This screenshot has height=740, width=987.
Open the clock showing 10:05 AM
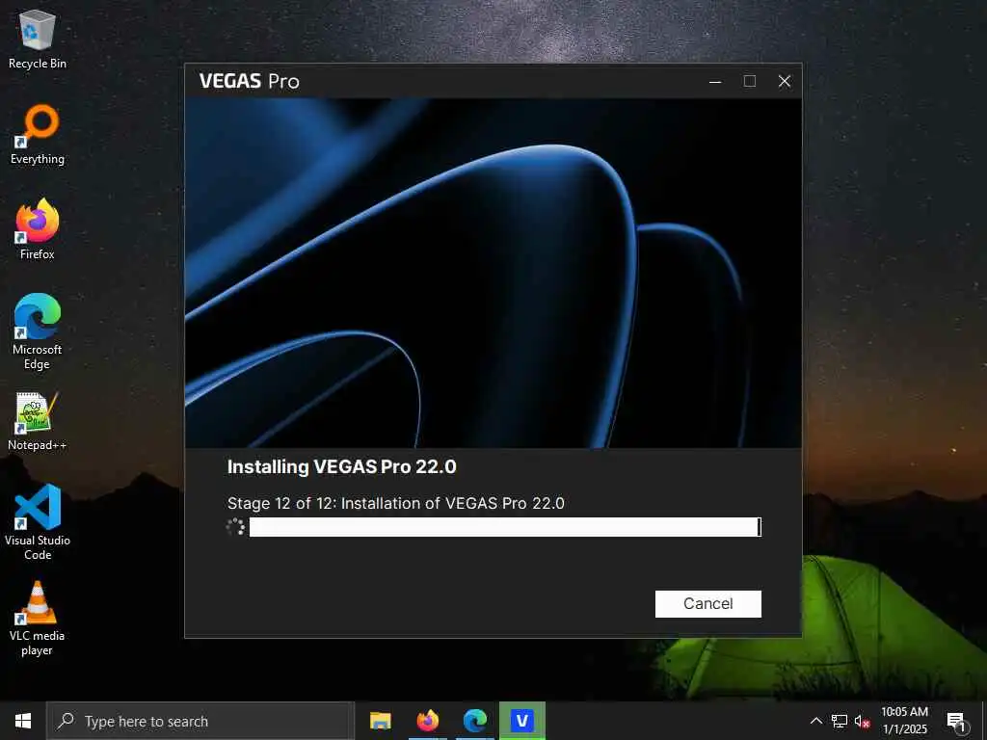[904, 721]
